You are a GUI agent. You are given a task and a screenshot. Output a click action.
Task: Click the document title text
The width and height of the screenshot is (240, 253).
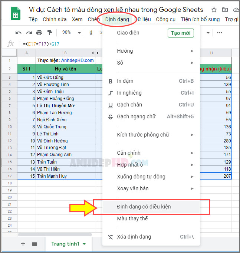pyautogui.click(x=116, y=10)
